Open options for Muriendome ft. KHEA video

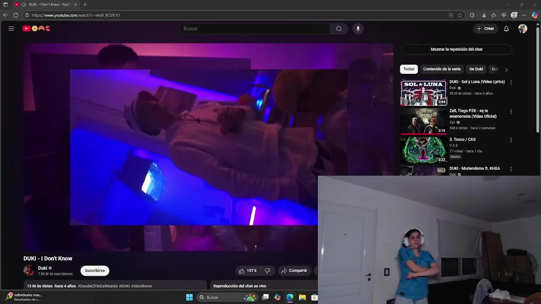point(511,169)
